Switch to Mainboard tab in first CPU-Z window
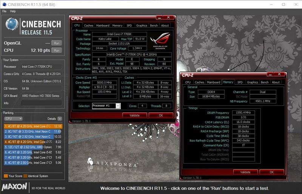This screenshot has height=194, width=302. [103, 25]
